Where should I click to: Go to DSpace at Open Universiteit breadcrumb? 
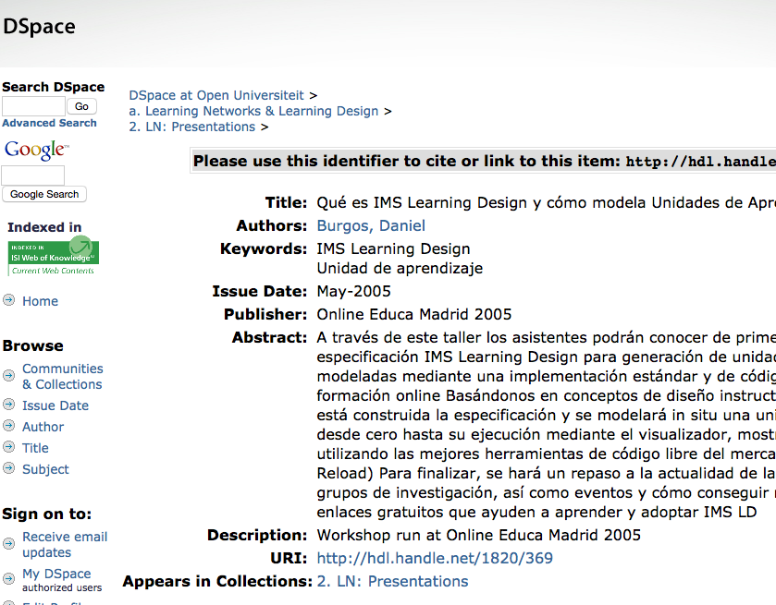tap(216, 95)
